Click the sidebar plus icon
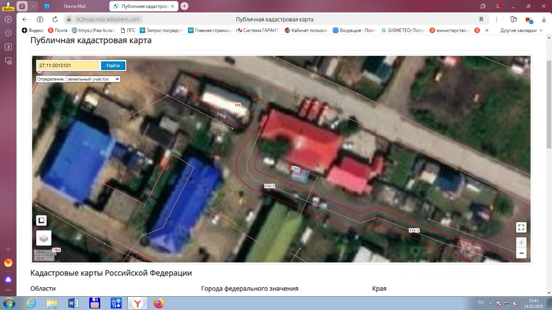This screenshot has height=310, width=552. coord(8,249)
